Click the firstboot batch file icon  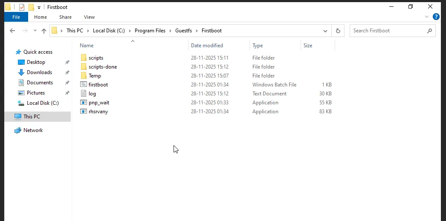tap(84, 85)
